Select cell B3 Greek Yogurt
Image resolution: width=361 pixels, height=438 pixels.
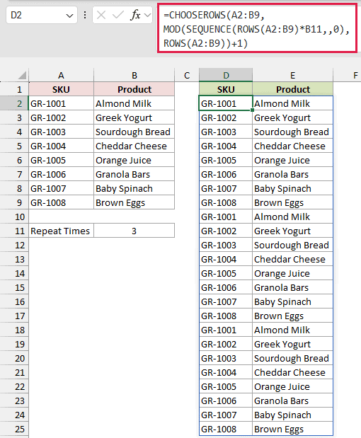point(134,118)
